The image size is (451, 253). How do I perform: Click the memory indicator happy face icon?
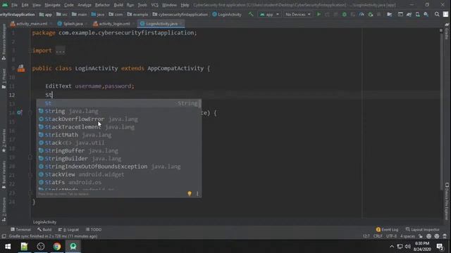point(429,236)
